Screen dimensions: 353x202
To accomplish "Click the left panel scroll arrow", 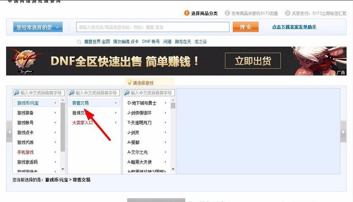I will tap(9, 132).
